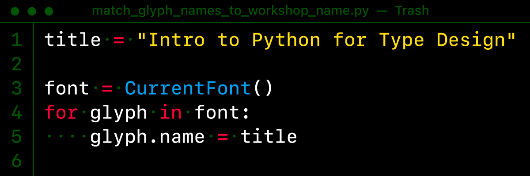Close the window with the leftmost traffic light
Image resolution: width=530 pixels, height=176 pixels.
tap(15, 11)
